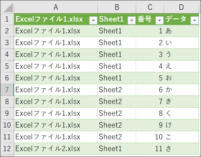Select row 1 header
The height and width of the screenshot is (157, 201).
point(7,19)
